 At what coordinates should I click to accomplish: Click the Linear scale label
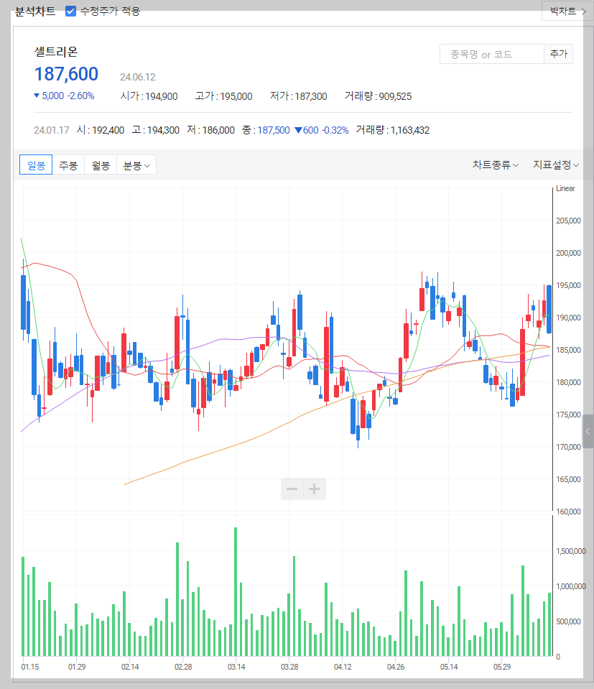(565, 188)
